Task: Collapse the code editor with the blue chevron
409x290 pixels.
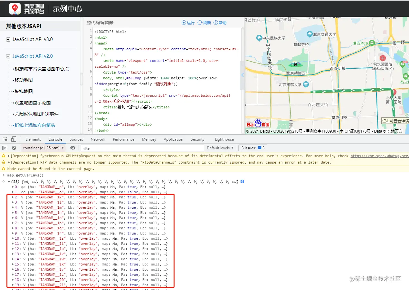Action: 243,75
